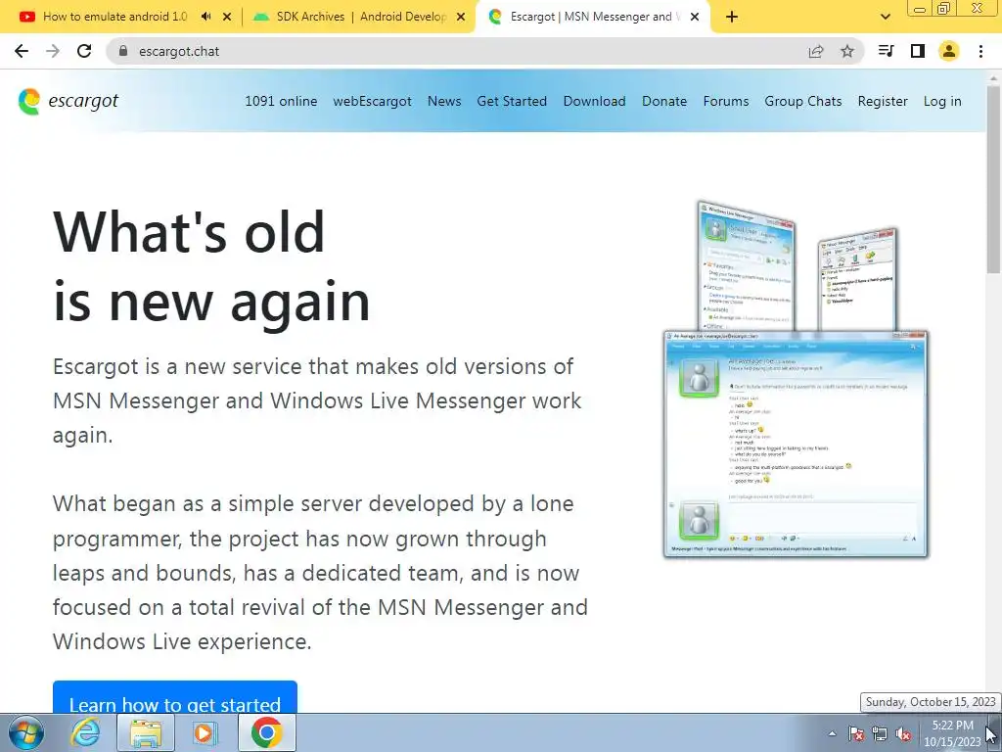Screen dimensions: 1002x752
Task: Toggle the Chrome side panel
Action: 918,51
